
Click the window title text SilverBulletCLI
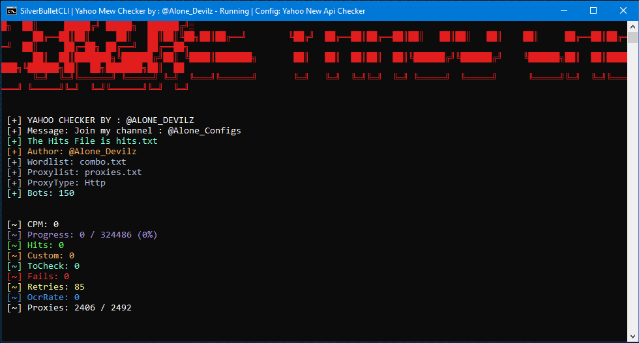44,11
